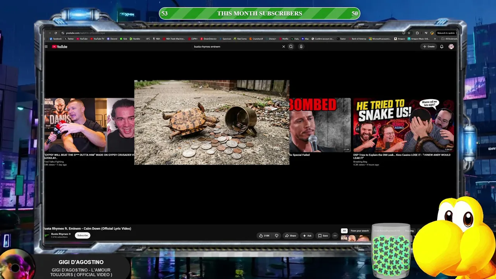Clear the search text with the X

(284, 46)
